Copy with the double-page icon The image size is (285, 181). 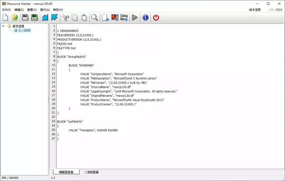point(75,18)
